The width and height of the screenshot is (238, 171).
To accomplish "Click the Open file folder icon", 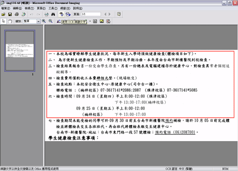I will tap(3, 14).
